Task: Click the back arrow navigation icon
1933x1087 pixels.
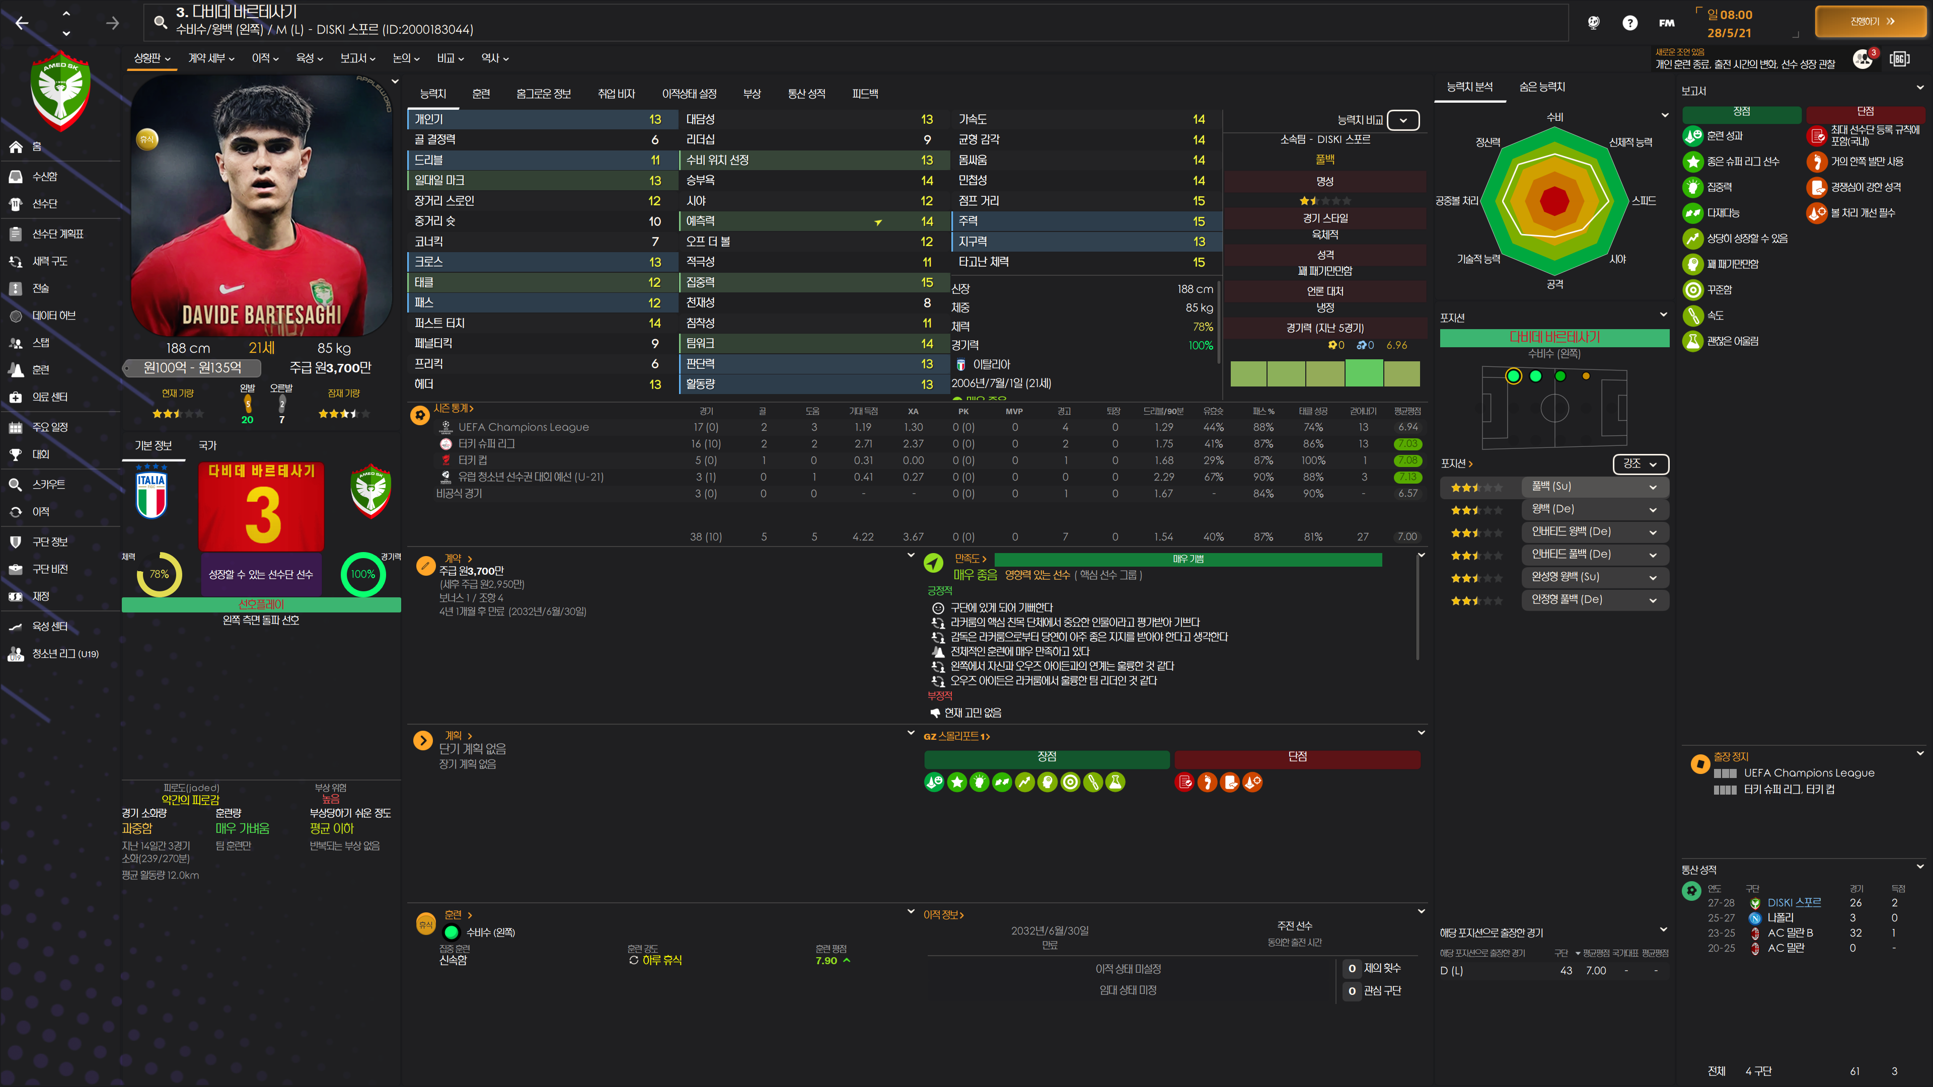Action: point(22,23)
